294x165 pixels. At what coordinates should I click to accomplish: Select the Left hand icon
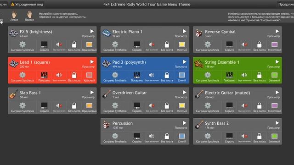(x=14, y=14)
